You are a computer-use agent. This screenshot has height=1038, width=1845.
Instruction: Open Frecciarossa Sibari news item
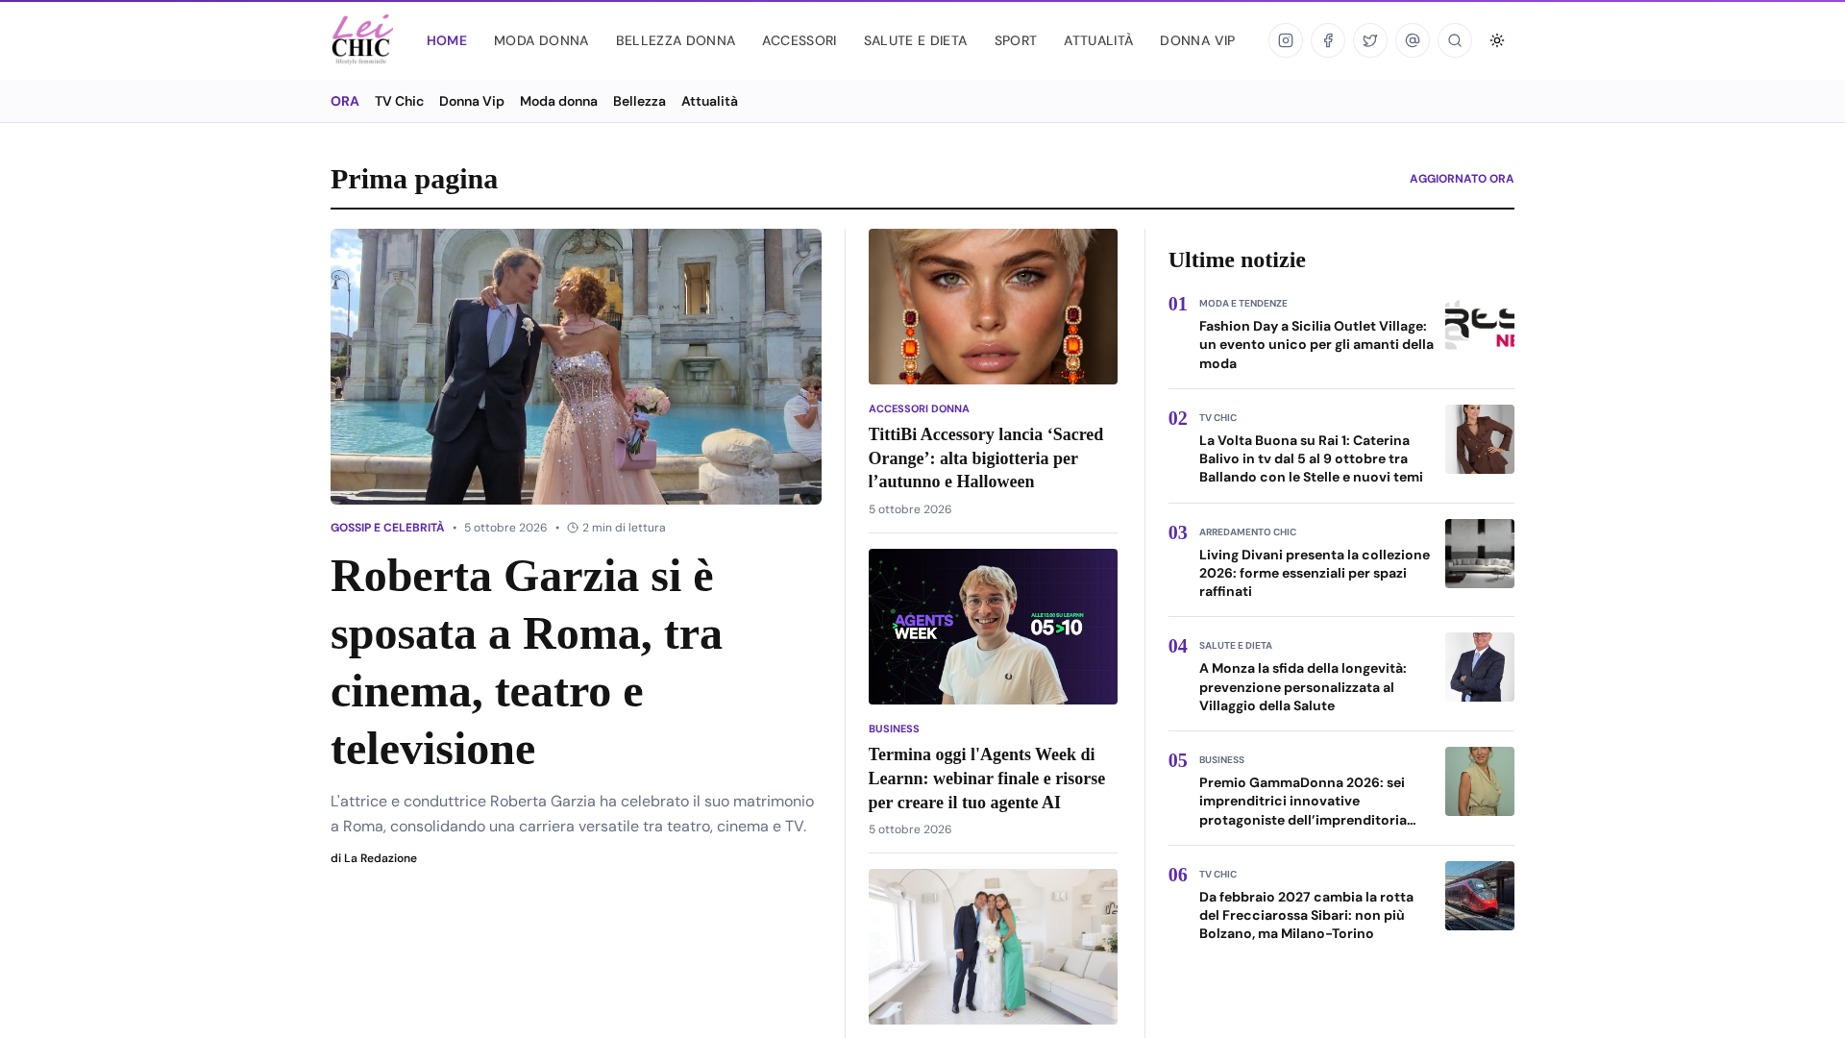1306,915
